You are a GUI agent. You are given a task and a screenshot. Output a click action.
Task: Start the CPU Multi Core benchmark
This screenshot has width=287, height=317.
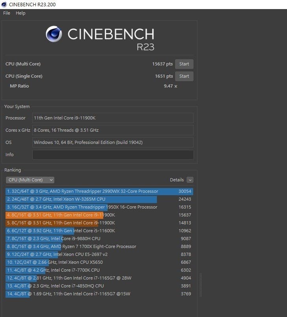pos(184,64)
